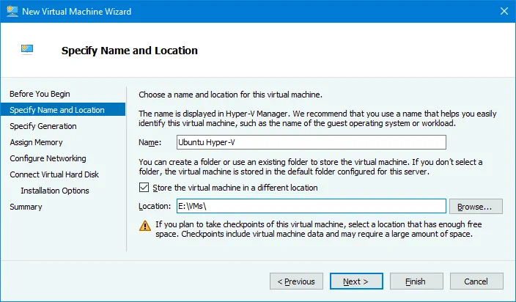
Task: Select Specify Name and Location step
Action: (57, 110)
